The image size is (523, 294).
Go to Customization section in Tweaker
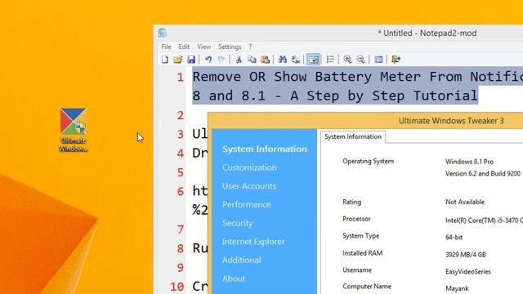(249, 167)
